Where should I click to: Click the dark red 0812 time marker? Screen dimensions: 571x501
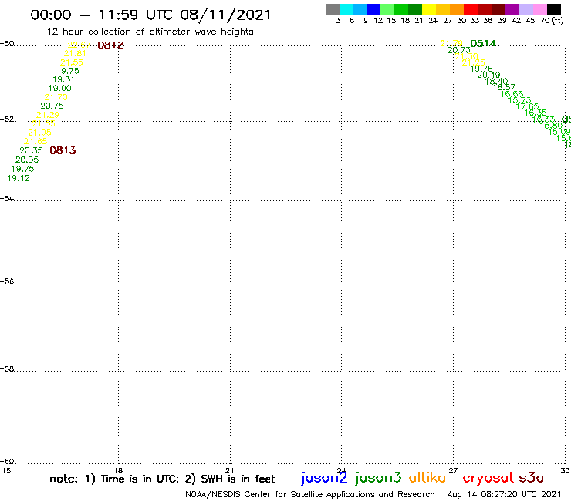(x=110, y=45)
